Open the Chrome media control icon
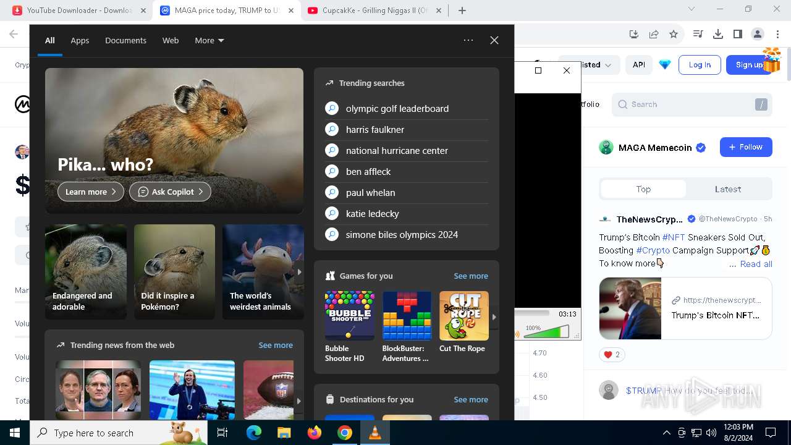This screenshot has height=445, width=791. pos(698,34)
